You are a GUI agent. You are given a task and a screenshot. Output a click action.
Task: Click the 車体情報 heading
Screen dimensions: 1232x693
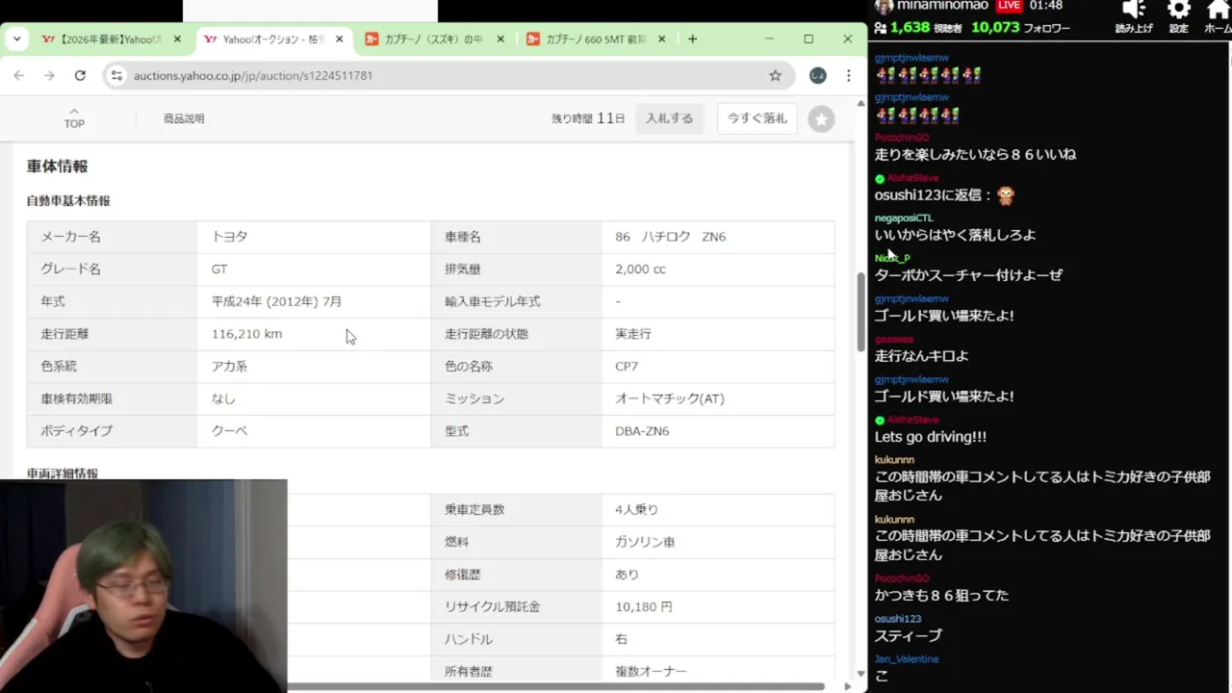[x=57, y=167]
